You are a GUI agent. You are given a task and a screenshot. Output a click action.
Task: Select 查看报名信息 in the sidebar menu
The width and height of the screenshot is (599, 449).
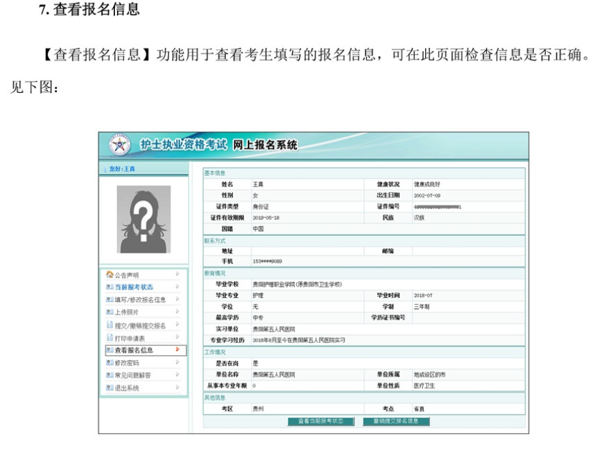[x=134, y=351]
